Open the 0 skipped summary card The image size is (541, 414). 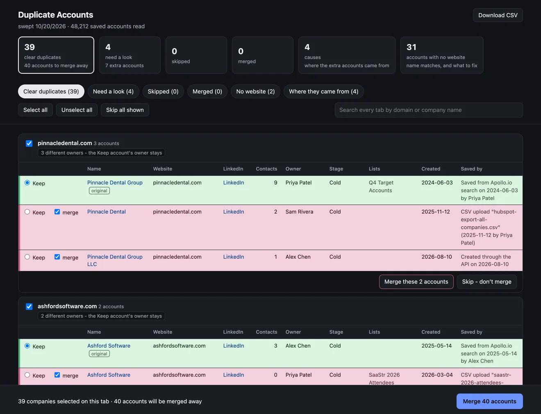(x=196, y=55)
